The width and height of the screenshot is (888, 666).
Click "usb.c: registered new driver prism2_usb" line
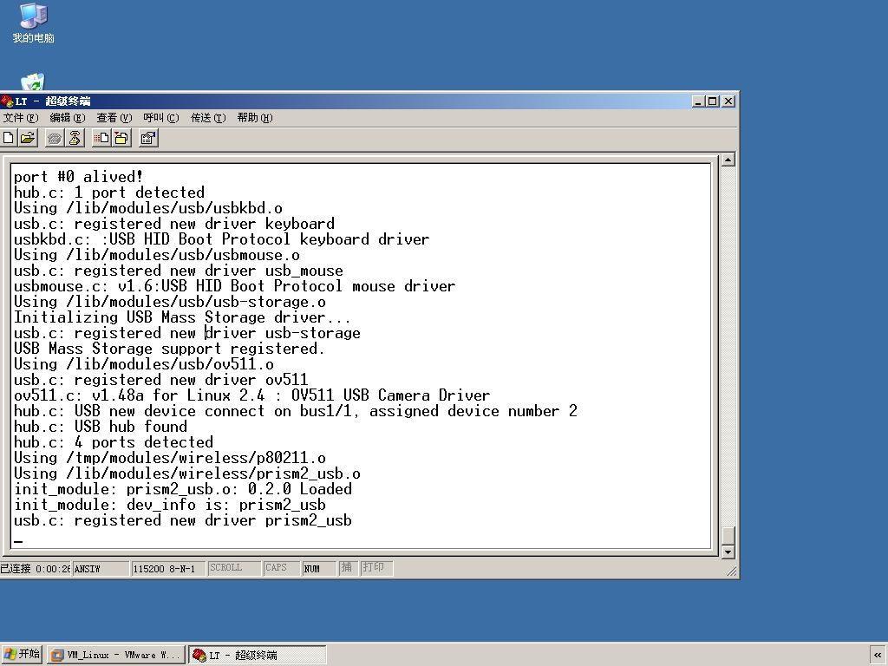click(x=182, y=520)
